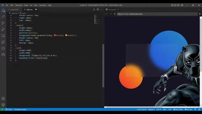202x114 pixels.
Task: Toggle the secondary side bar layout icon
Action: tap(178, 5)
